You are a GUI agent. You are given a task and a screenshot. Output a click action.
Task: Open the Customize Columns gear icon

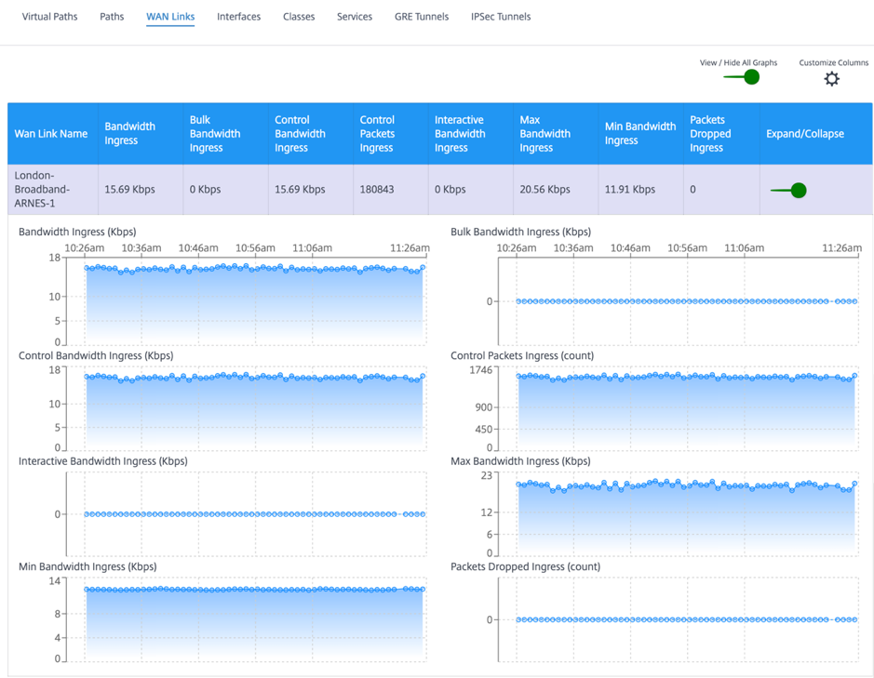pyautogui.click(x=831, y=78)
